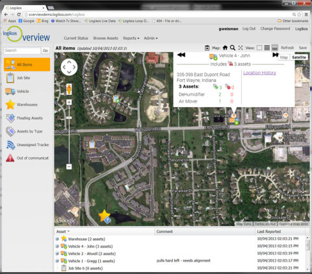
Task: Click the job site marker south of W Dupont Rd
Action: pyautogui.click(x=92, y=144)
